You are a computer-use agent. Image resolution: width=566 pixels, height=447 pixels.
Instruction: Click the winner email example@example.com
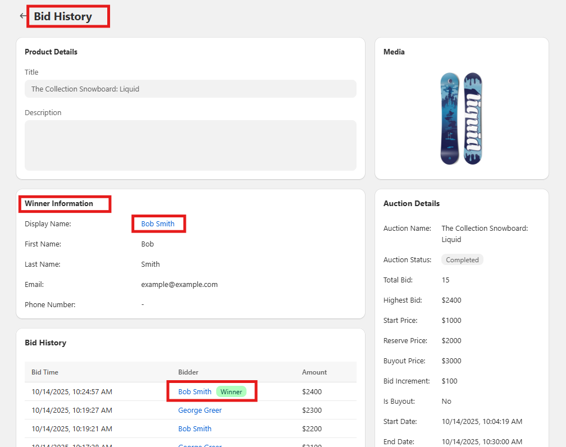coord(179,284)
